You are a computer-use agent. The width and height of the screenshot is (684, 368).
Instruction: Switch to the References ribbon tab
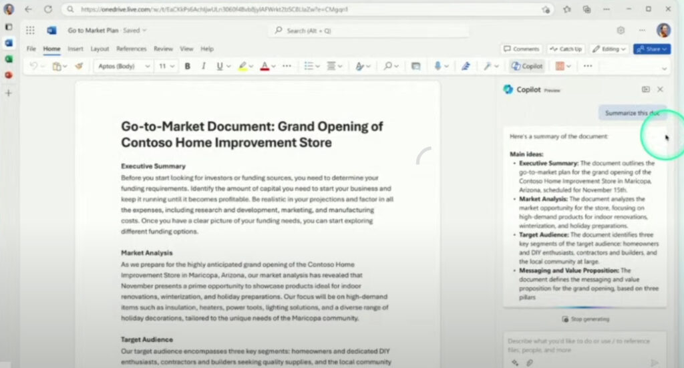(131, 49)
